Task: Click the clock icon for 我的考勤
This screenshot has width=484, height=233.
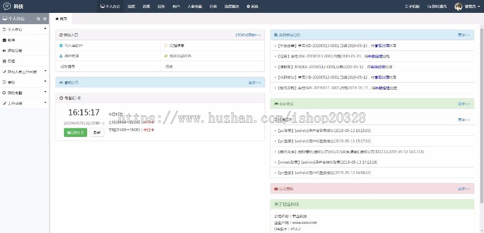Action: pyautogui.click(x=4, y=93)
